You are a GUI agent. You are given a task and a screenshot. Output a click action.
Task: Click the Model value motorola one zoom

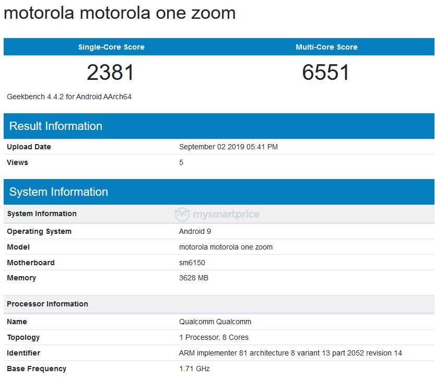coord(226,247)
